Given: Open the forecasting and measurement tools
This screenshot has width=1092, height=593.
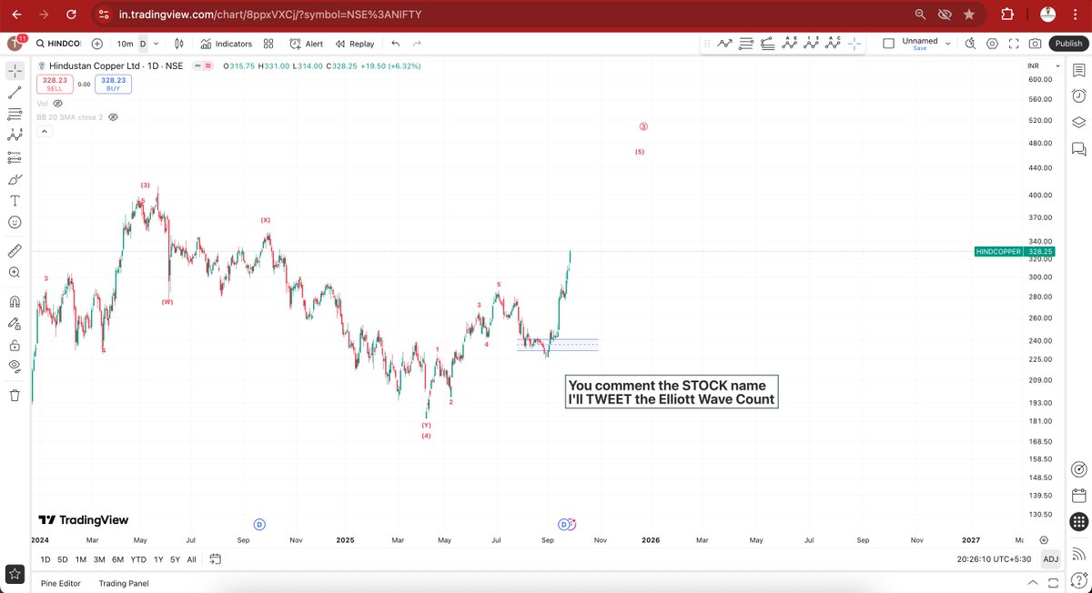Looking at the screenshot, I should (x=15, y=157).
